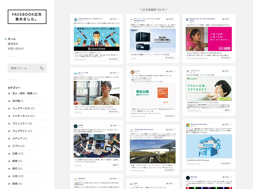Open three-dot options on ポテパン ad
The image size is (253, 189).
pos(175,71)
